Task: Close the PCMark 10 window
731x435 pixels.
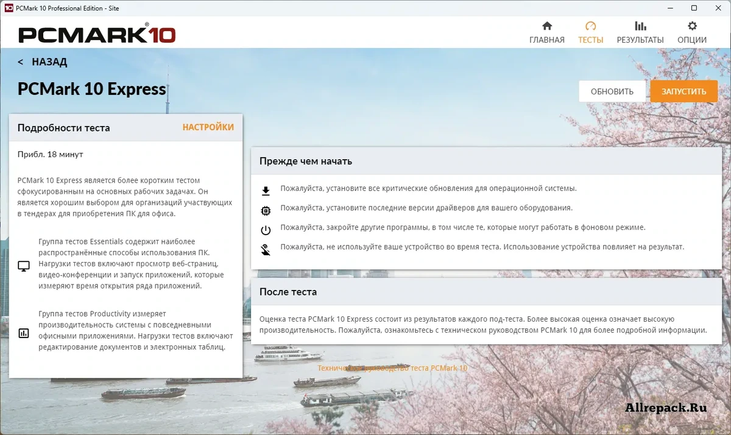Action: (x=719, y=8)
